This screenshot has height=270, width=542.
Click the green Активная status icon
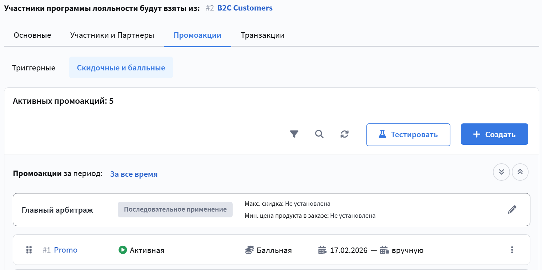click(x=123, y=250)
